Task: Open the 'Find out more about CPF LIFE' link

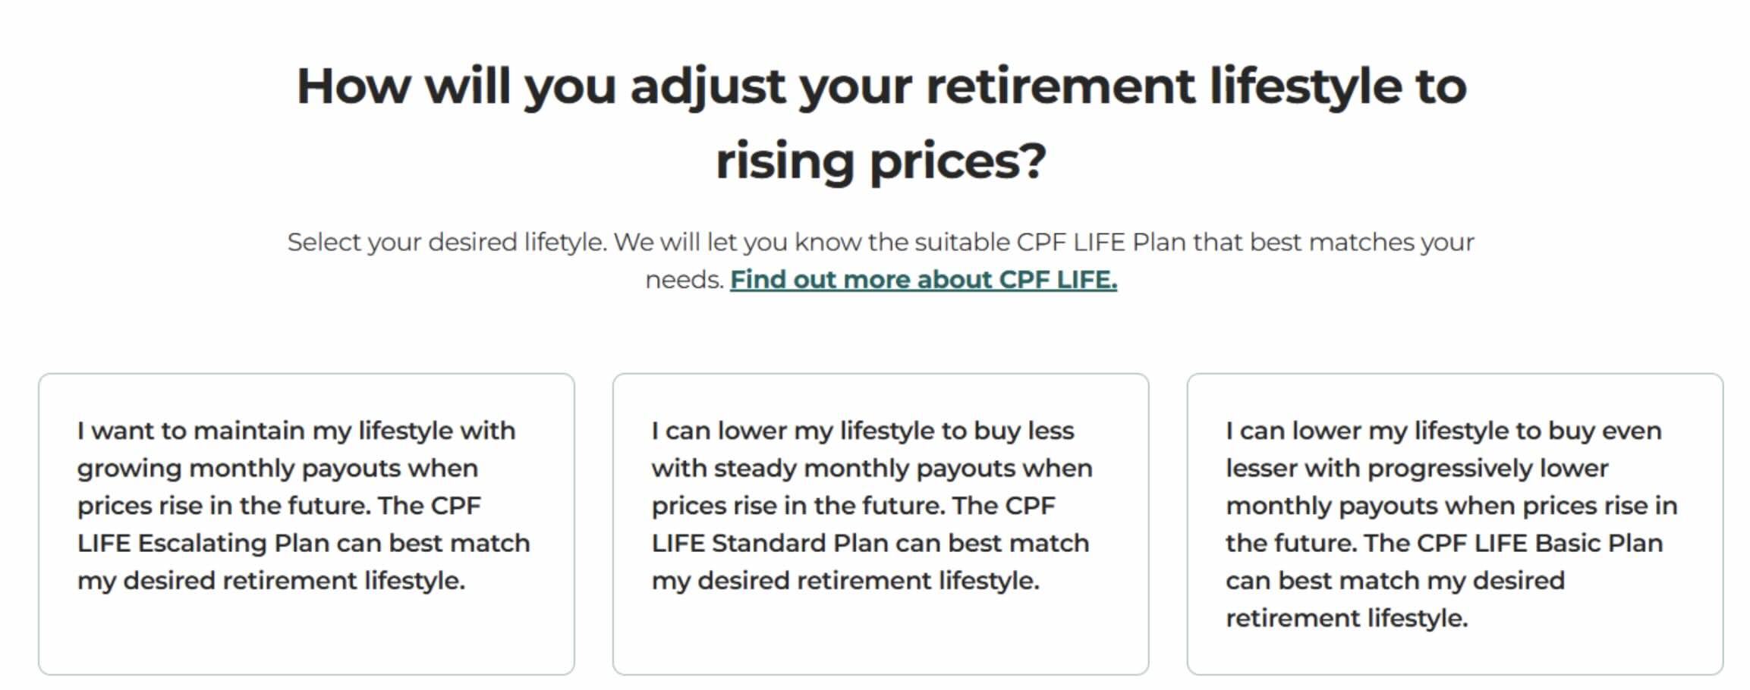Action: pos(923,280)
